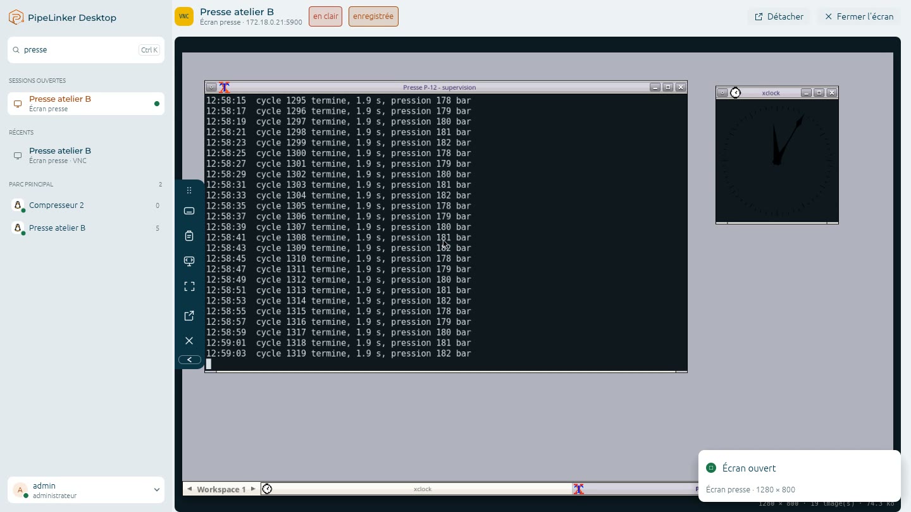Maximize the xclock window

click(x=819, y=93)
